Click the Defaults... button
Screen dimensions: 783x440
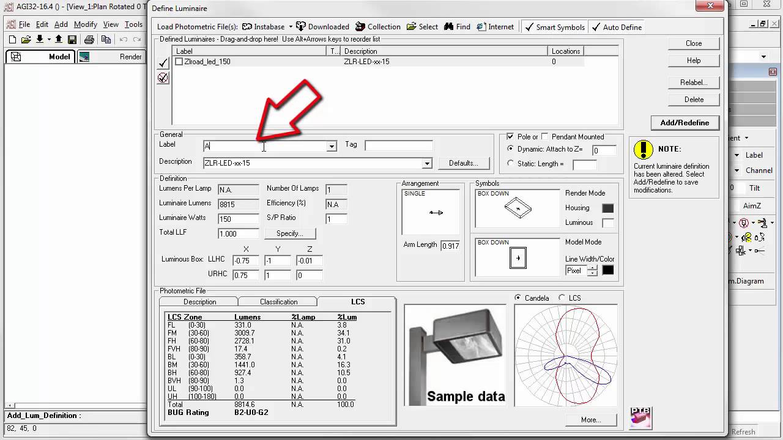464,163
